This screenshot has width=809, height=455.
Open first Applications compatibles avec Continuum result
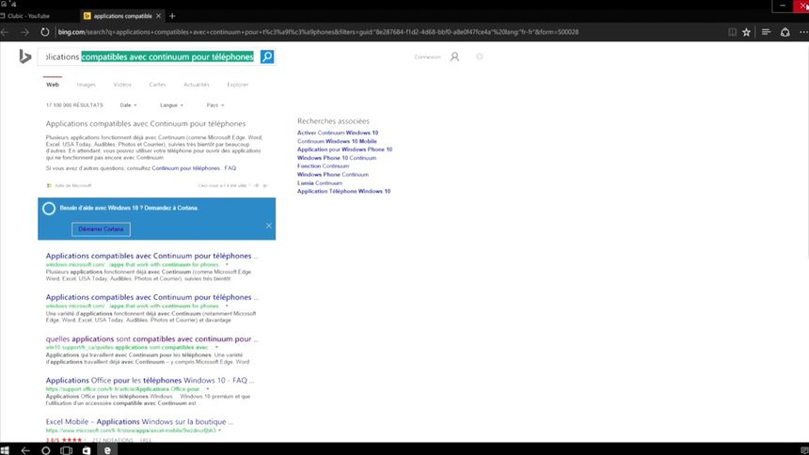(x=151, y=256)
